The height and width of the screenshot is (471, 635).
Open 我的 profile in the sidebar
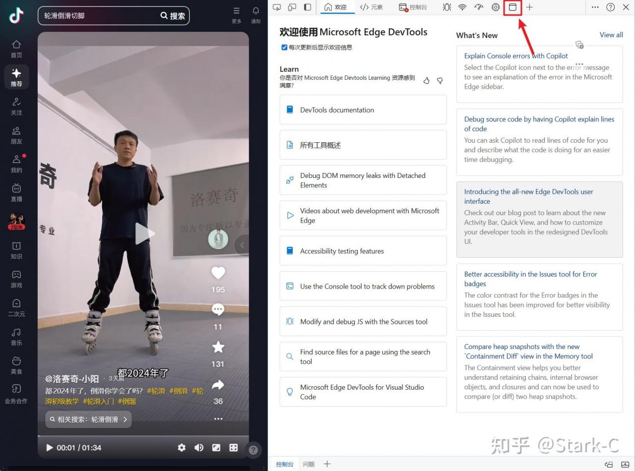(16, 164)
